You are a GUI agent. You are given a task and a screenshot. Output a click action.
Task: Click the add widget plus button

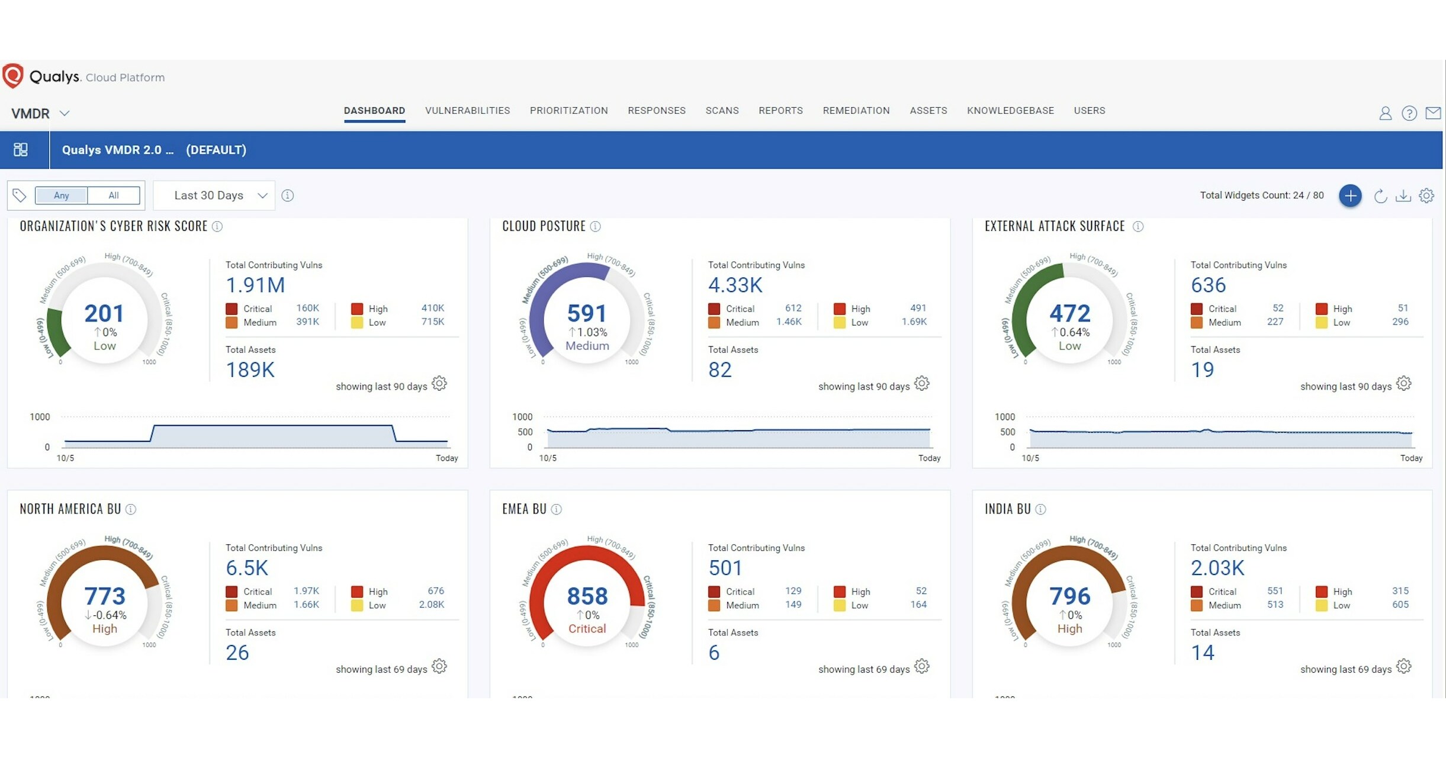point(1350,195)
